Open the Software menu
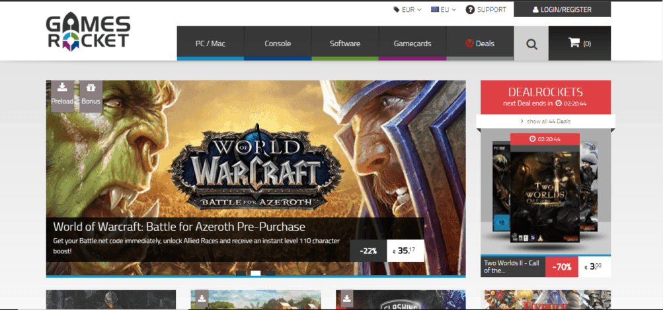 point(345,43)
